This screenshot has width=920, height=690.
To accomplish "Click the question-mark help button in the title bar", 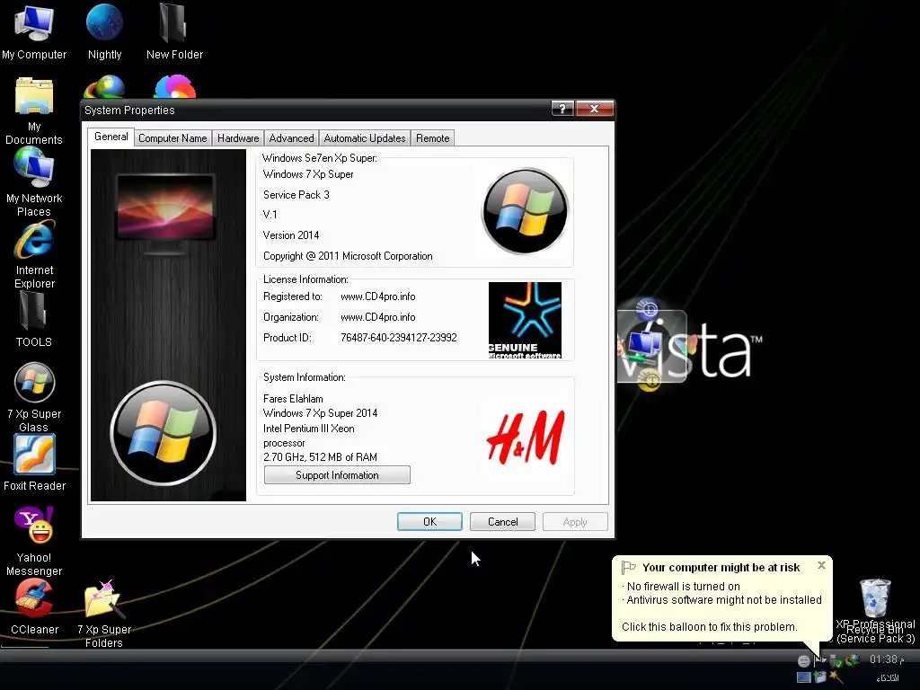I will pos(562,109).
